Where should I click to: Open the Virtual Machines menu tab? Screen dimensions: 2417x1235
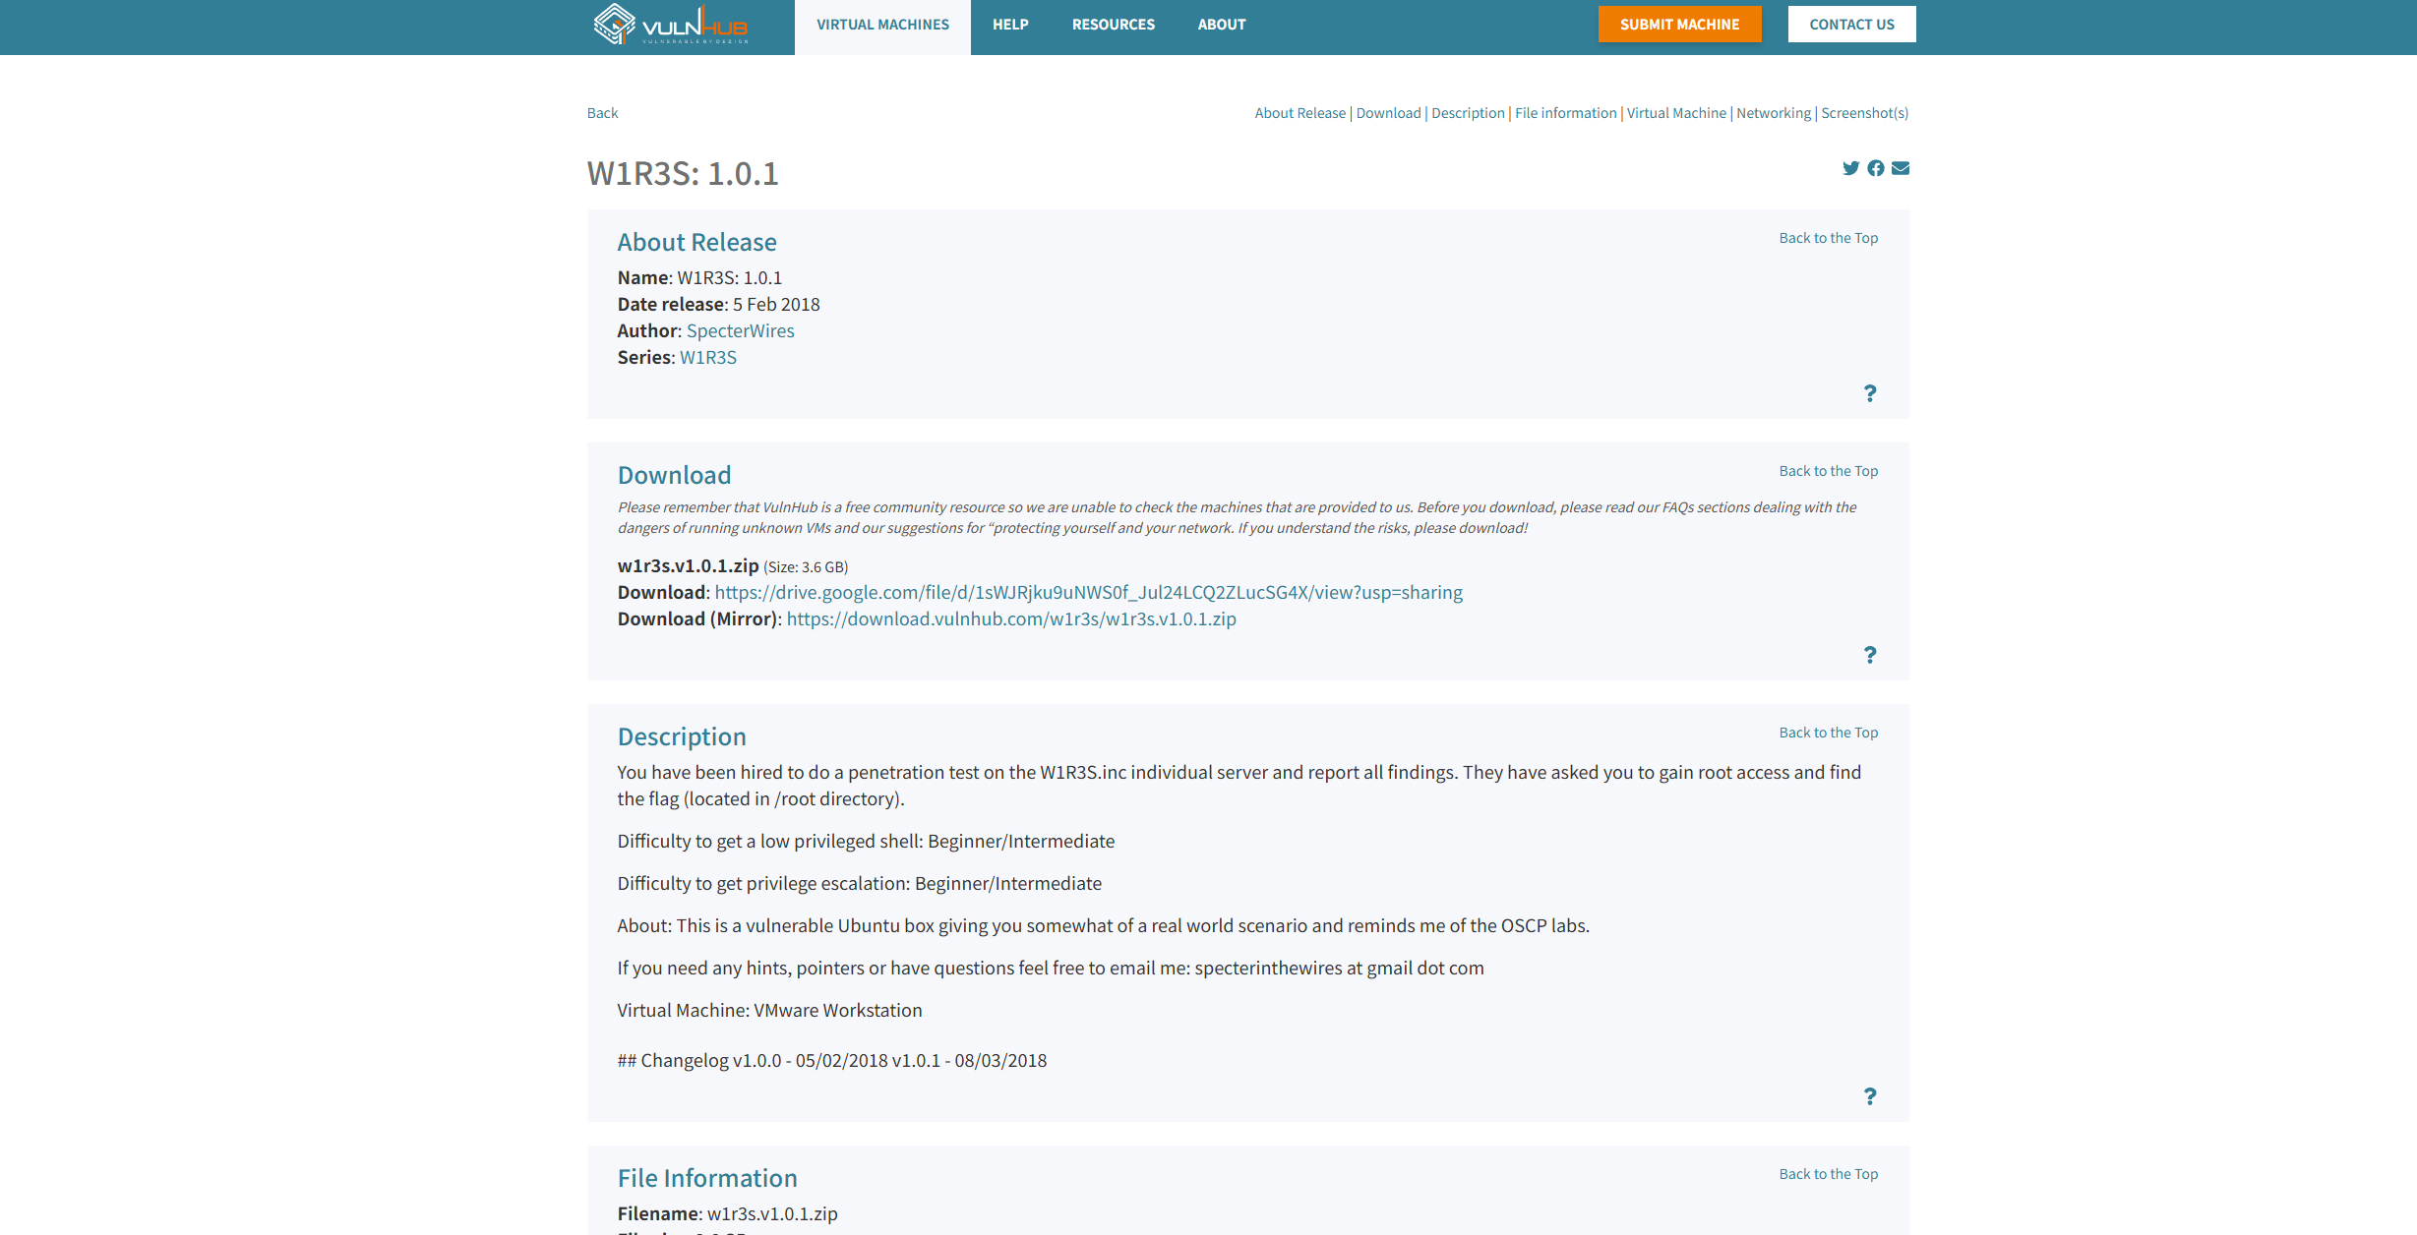tap(882, 25)
